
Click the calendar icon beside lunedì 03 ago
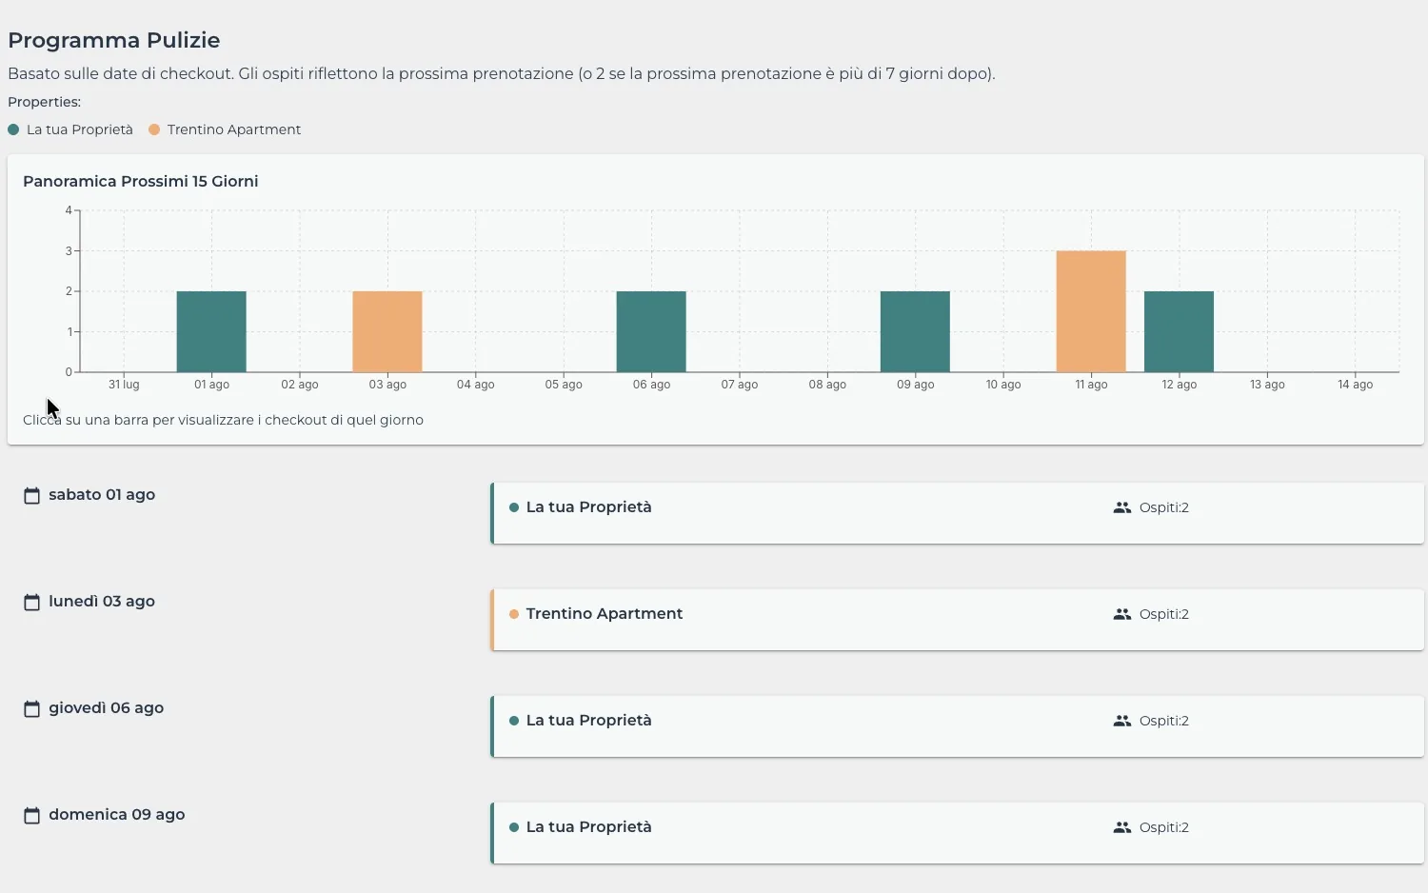31,603
